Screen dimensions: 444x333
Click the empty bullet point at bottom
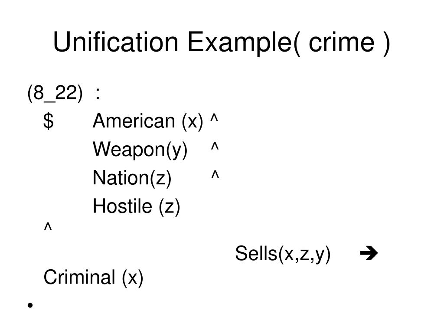click(x=30, y=305)
